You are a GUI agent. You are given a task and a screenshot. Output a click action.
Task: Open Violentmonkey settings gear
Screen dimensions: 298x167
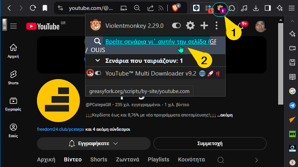pos(190,25)
